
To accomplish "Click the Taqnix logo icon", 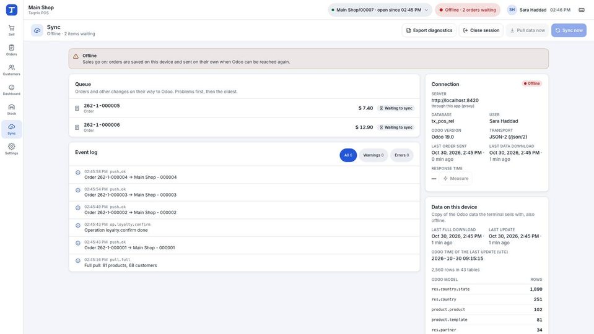I will tap(11, 10).
